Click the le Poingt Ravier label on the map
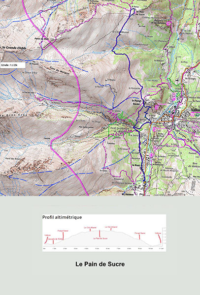The image size is (200, 295). (136, 102)
